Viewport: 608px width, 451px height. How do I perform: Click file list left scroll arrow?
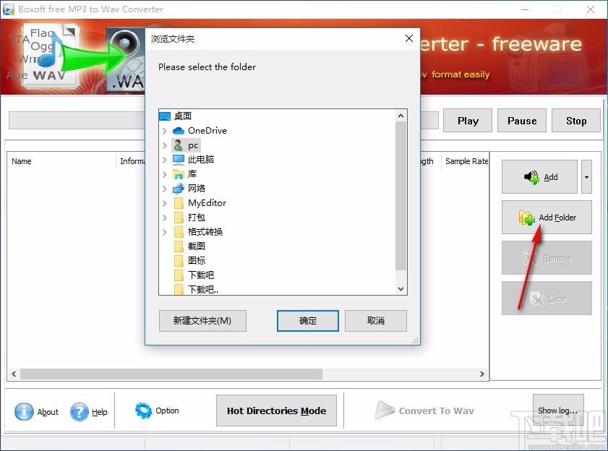point(14,374)
